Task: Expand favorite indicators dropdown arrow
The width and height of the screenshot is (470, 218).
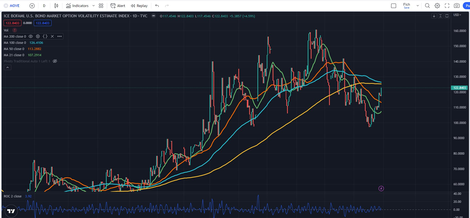Action: 94,6
